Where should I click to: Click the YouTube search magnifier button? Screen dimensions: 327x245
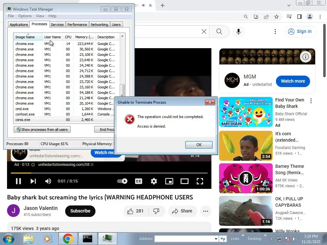pos(219,32)
